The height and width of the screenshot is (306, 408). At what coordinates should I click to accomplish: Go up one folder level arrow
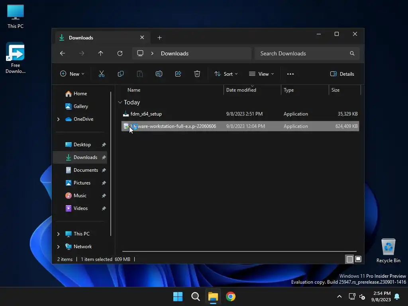pos(101,53)
